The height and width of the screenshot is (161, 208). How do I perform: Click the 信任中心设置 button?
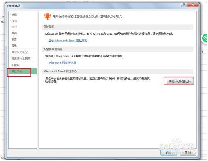point(180,81)
